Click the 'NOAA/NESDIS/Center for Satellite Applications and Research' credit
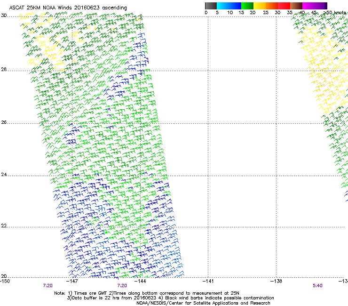Screen dimensions: 348x306 (203, 303)
